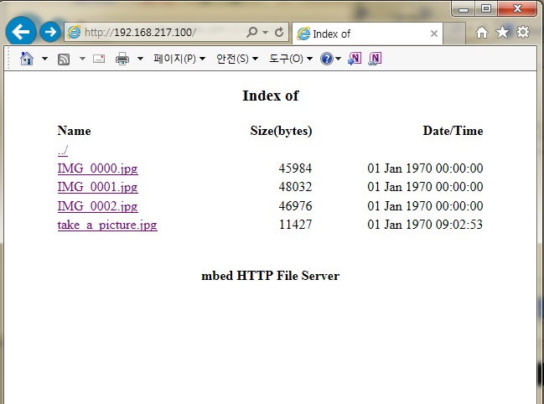Screen dimensions: 544x404
Task: Maximize the browser window
Action: 486,8
